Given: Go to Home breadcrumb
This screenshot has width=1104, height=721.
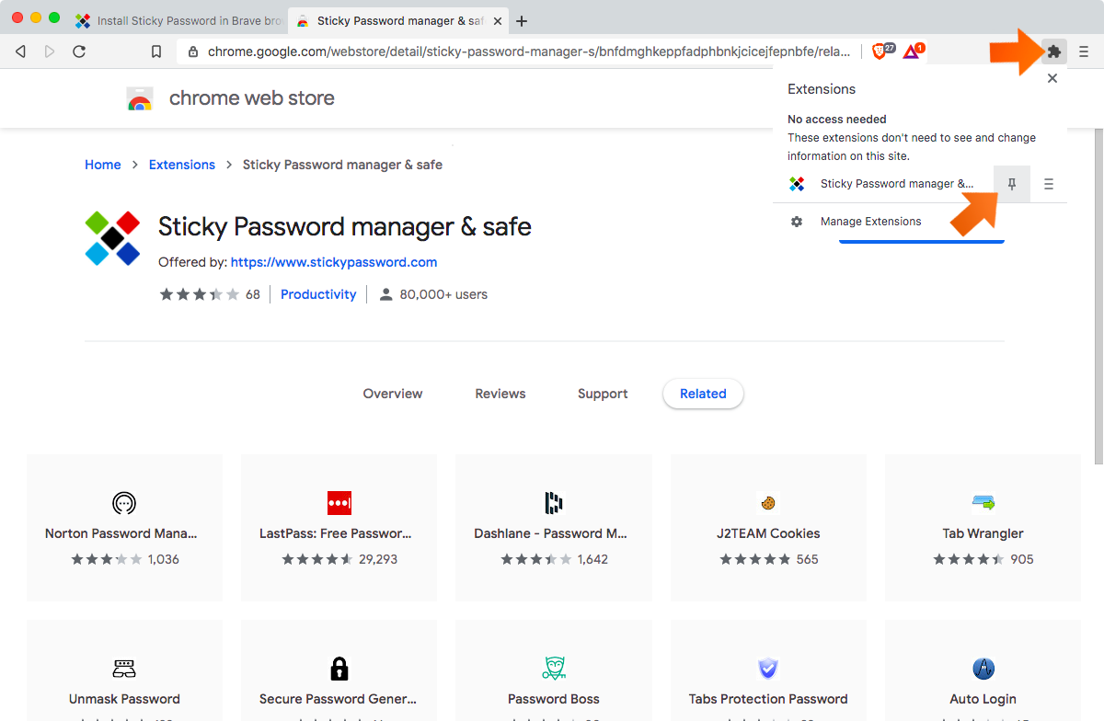Looking at the screenshot, I should pyautogui.click(x=103, y=165).
